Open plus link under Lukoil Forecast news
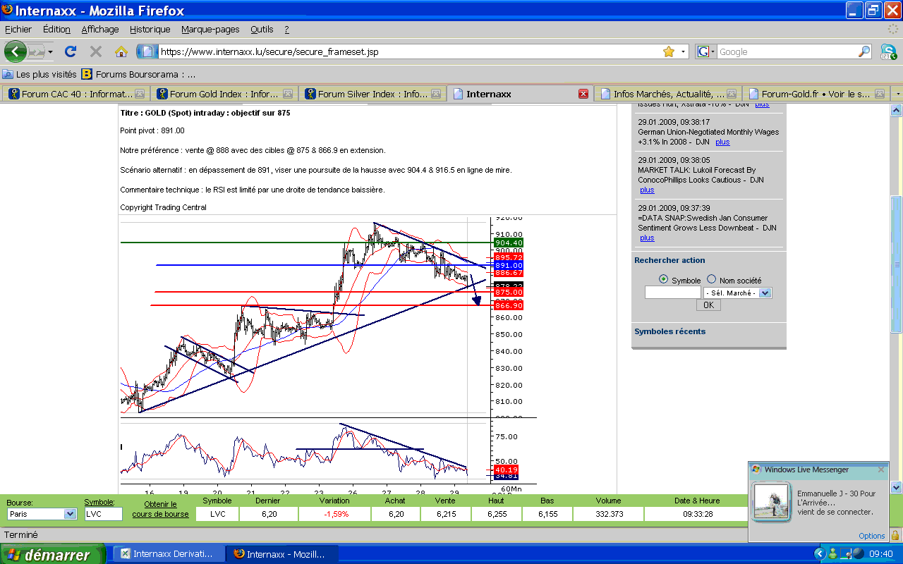Image resolution: width=903 pixels, height=564 pixels. coord(647,190)
